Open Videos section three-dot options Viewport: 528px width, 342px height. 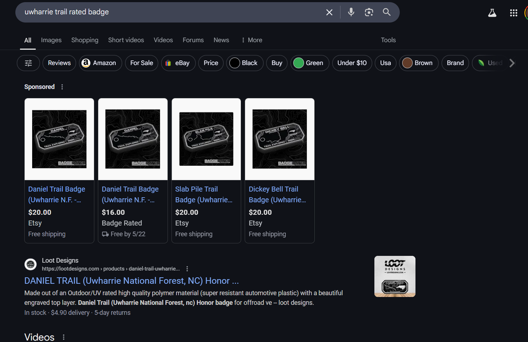click(63, 337)
